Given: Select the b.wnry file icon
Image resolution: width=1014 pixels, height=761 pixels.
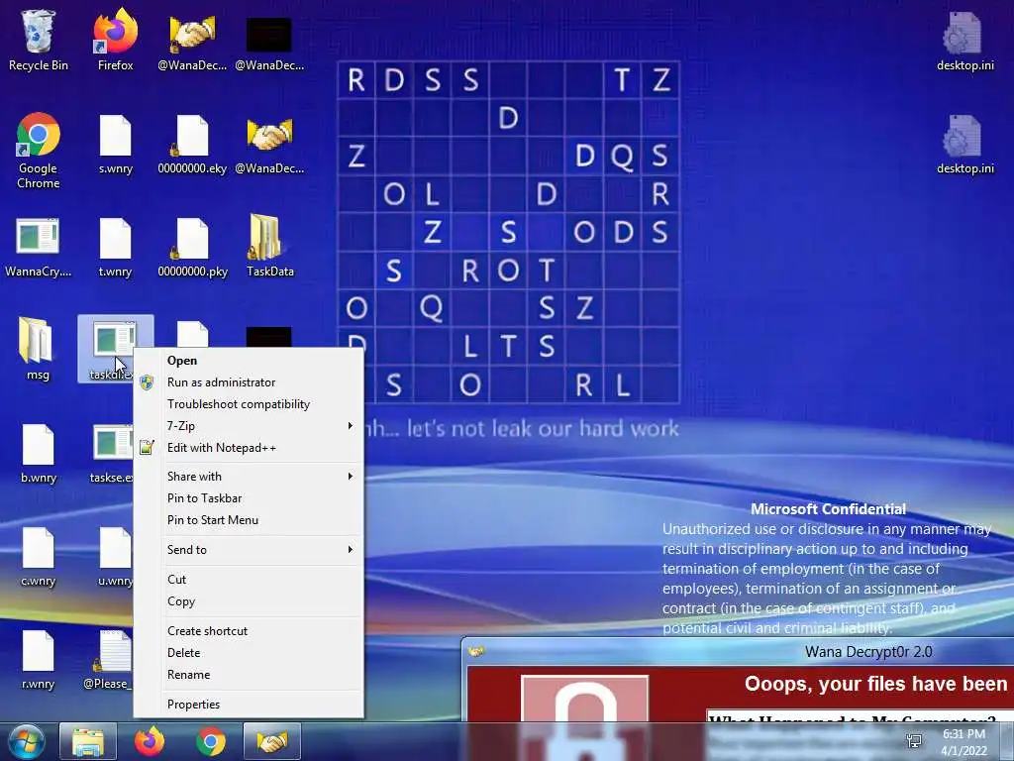Looking at the screenshot, I should click(39, 453).
